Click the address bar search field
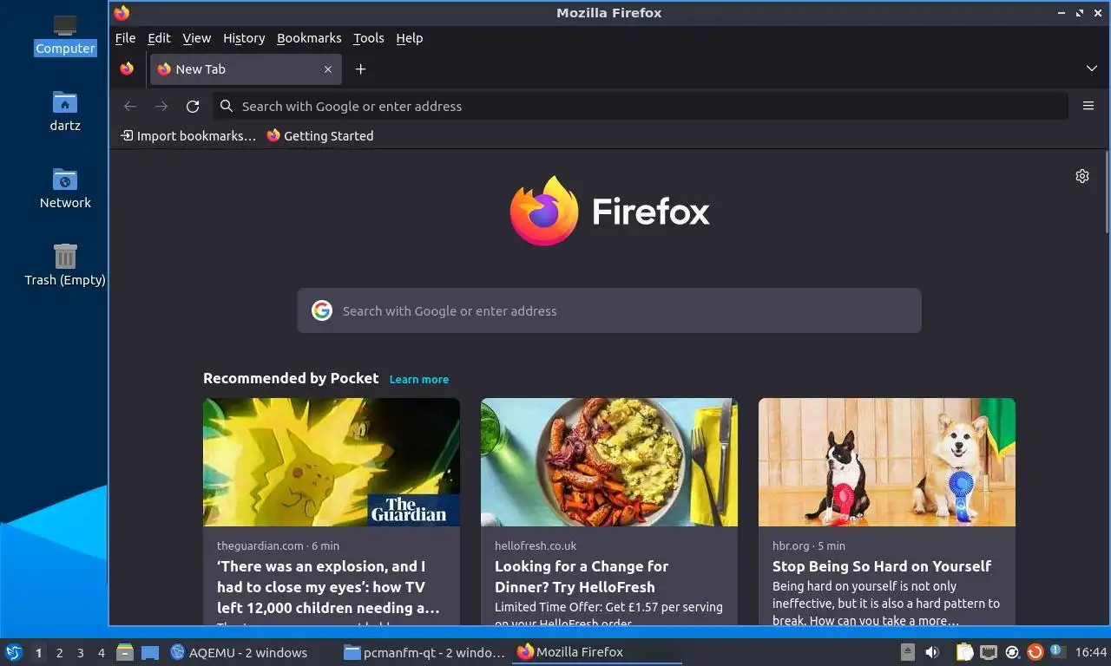Viewport: 1111px width, 666px height. pyautogui.click(x=641, y=106)
